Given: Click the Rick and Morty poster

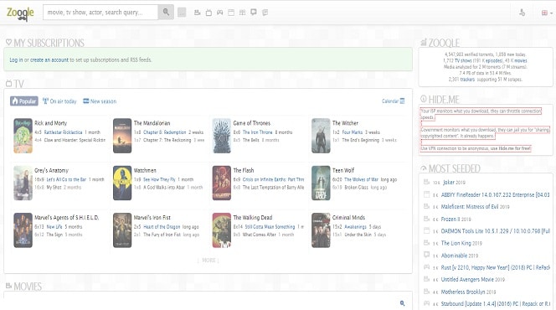Looking at the screenshot, I should (x=23, y=136).
